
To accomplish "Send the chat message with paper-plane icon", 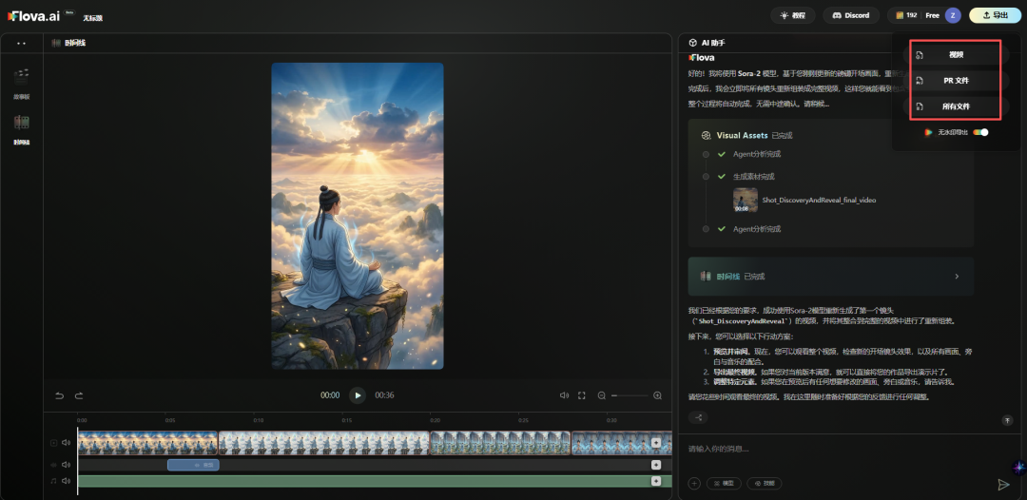I will (x=1003, y=484).
